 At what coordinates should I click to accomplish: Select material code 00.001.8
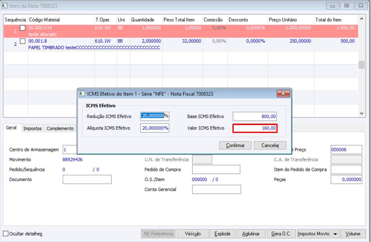pyautogui.click(x=38, y=41)
